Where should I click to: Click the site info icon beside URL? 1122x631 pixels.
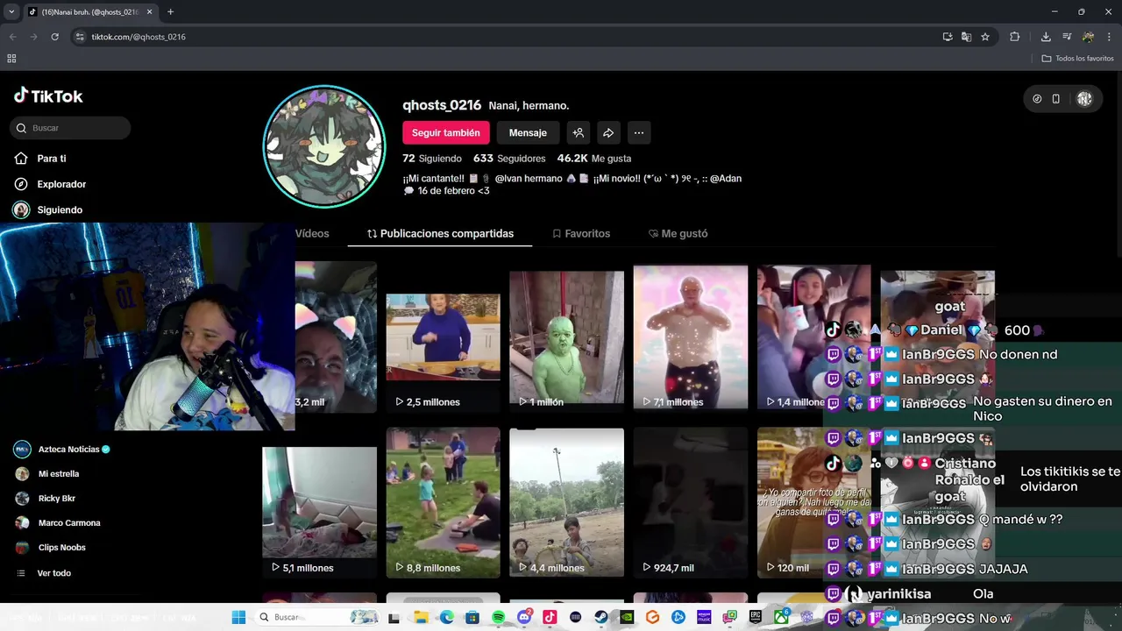(x=80, y=37)
